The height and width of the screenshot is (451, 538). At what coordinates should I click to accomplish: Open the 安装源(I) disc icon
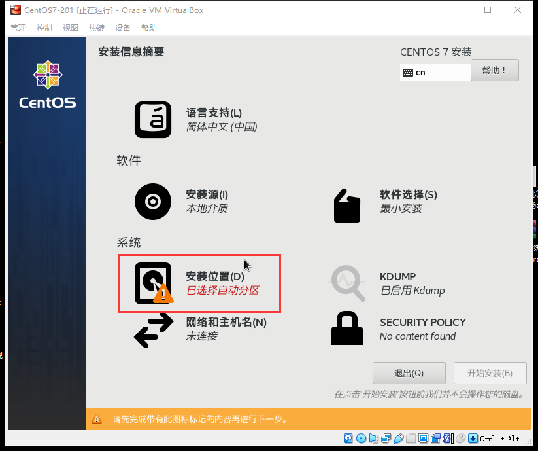pyautogui.click(x=153, y=202)
